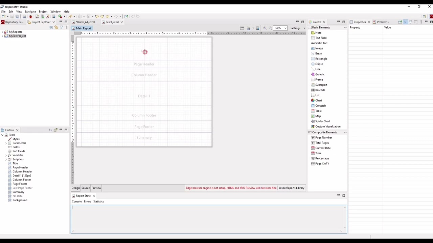
Task: Select the Line element tool
Action: 316,69
